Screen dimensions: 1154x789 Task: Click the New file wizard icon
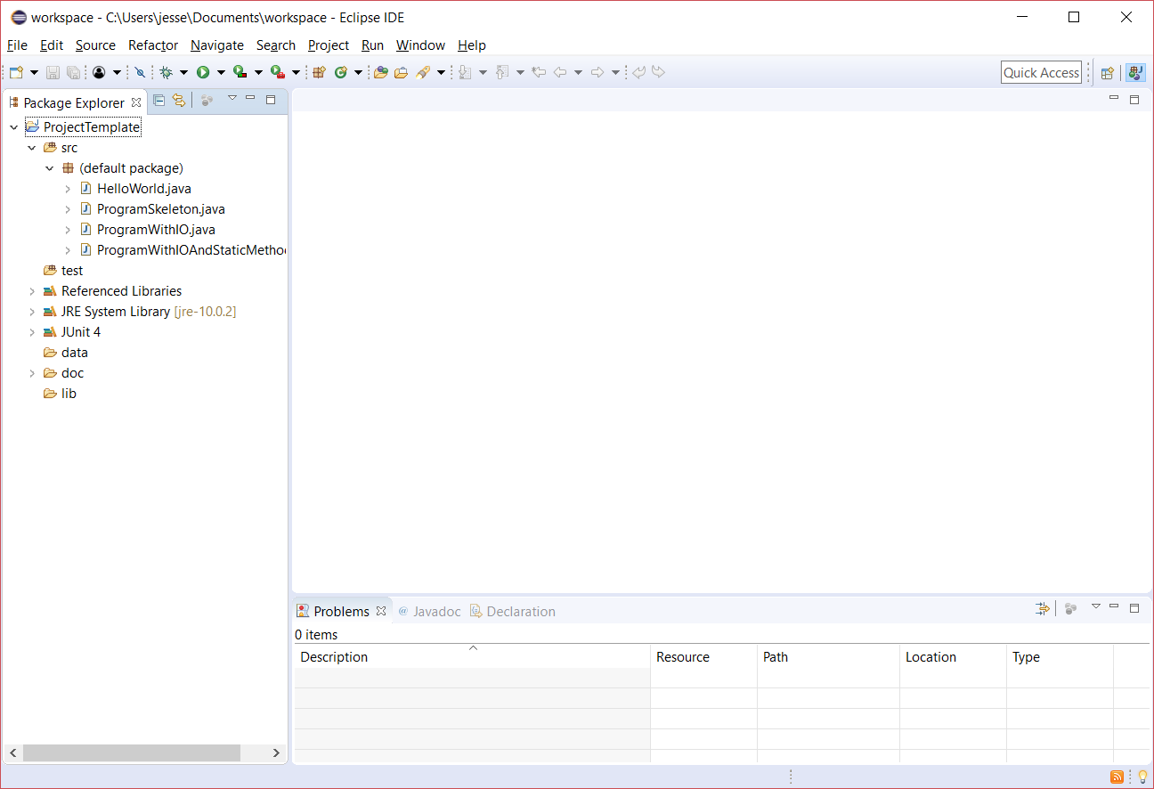pyautogui.click(x=16, y=73)
